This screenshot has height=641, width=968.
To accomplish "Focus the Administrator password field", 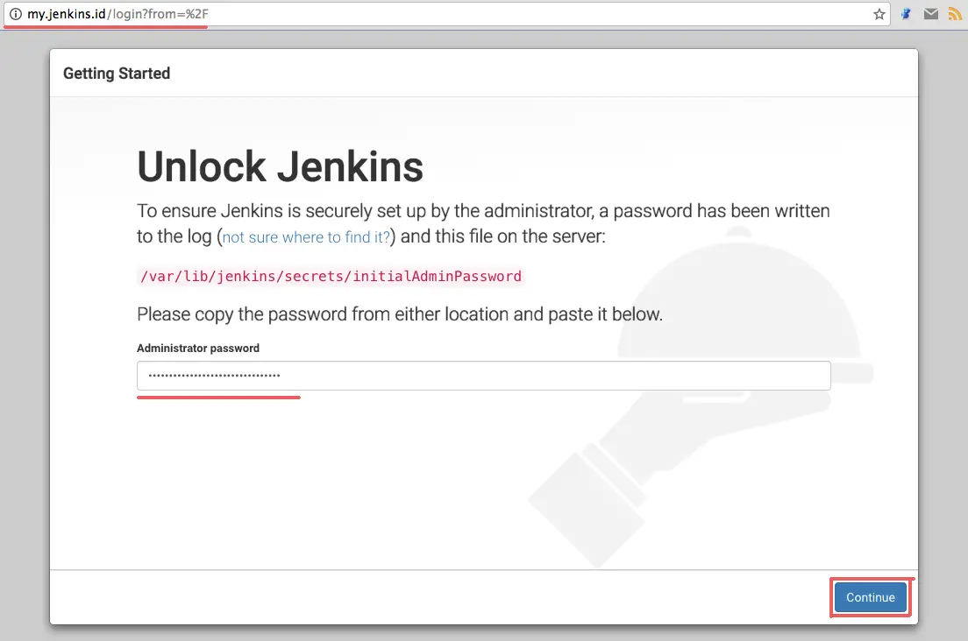I will pos(483,376).
